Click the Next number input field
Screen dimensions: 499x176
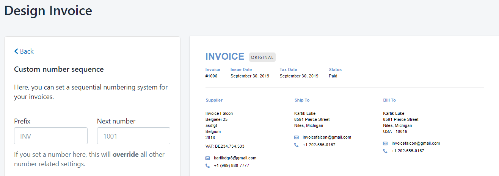[x=133, y=136]
